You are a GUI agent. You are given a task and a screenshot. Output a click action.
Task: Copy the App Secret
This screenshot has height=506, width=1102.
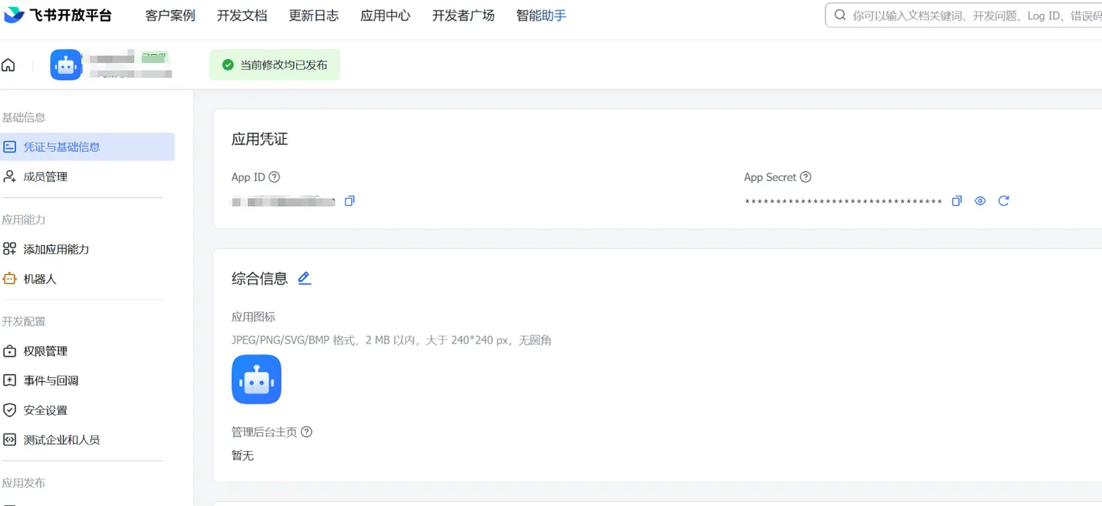click(x=957, y=201)
